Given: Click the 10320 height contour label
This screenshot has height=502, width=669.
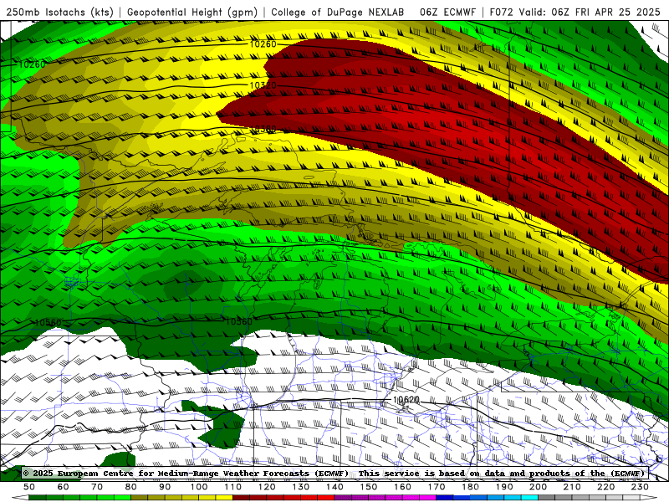Looking at the screenshot, I should (x=263, y=85).
